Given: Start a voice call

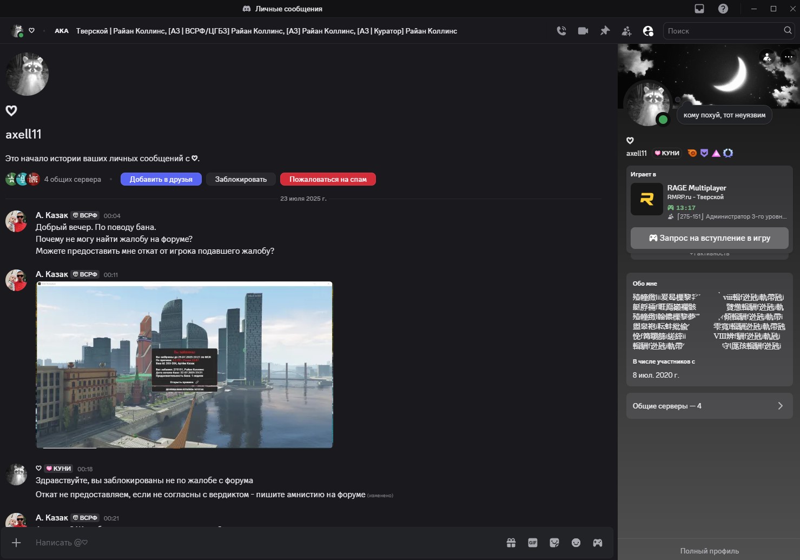Looking at the screenshot, I should (561, 31).
